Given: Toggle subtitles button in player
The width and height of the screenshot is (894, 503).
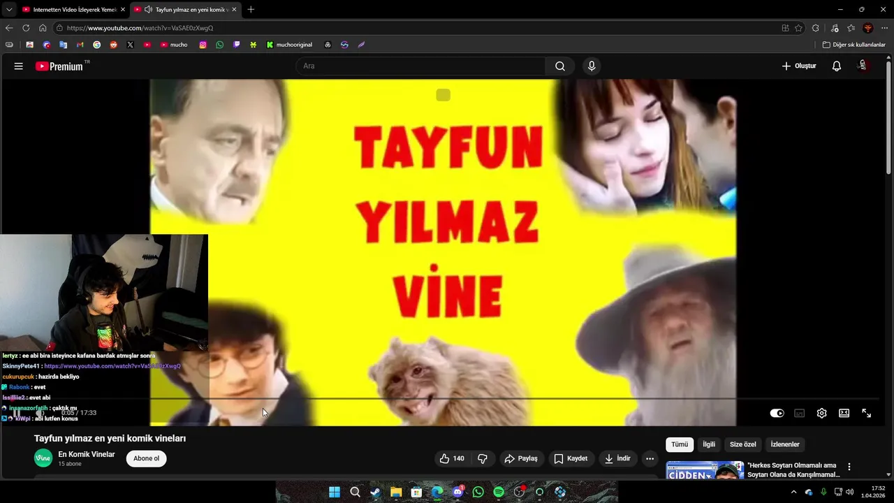Looking at the screenshot, I should pos(799,414).
